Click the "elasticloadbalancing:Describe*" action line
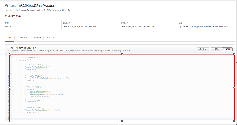 click(x=47, y=78)
